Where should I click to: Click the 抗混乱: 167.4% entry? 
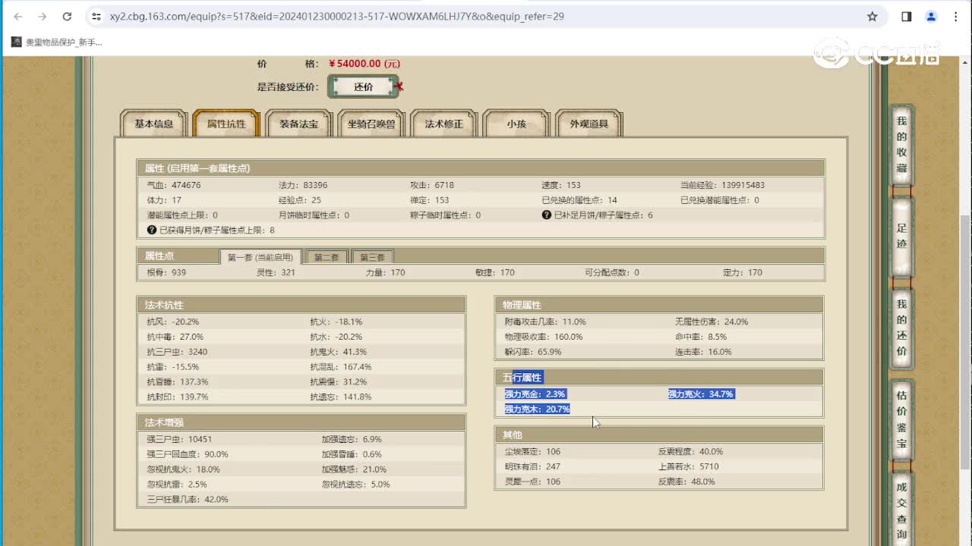pyautogui.click(x=340, y=367)
